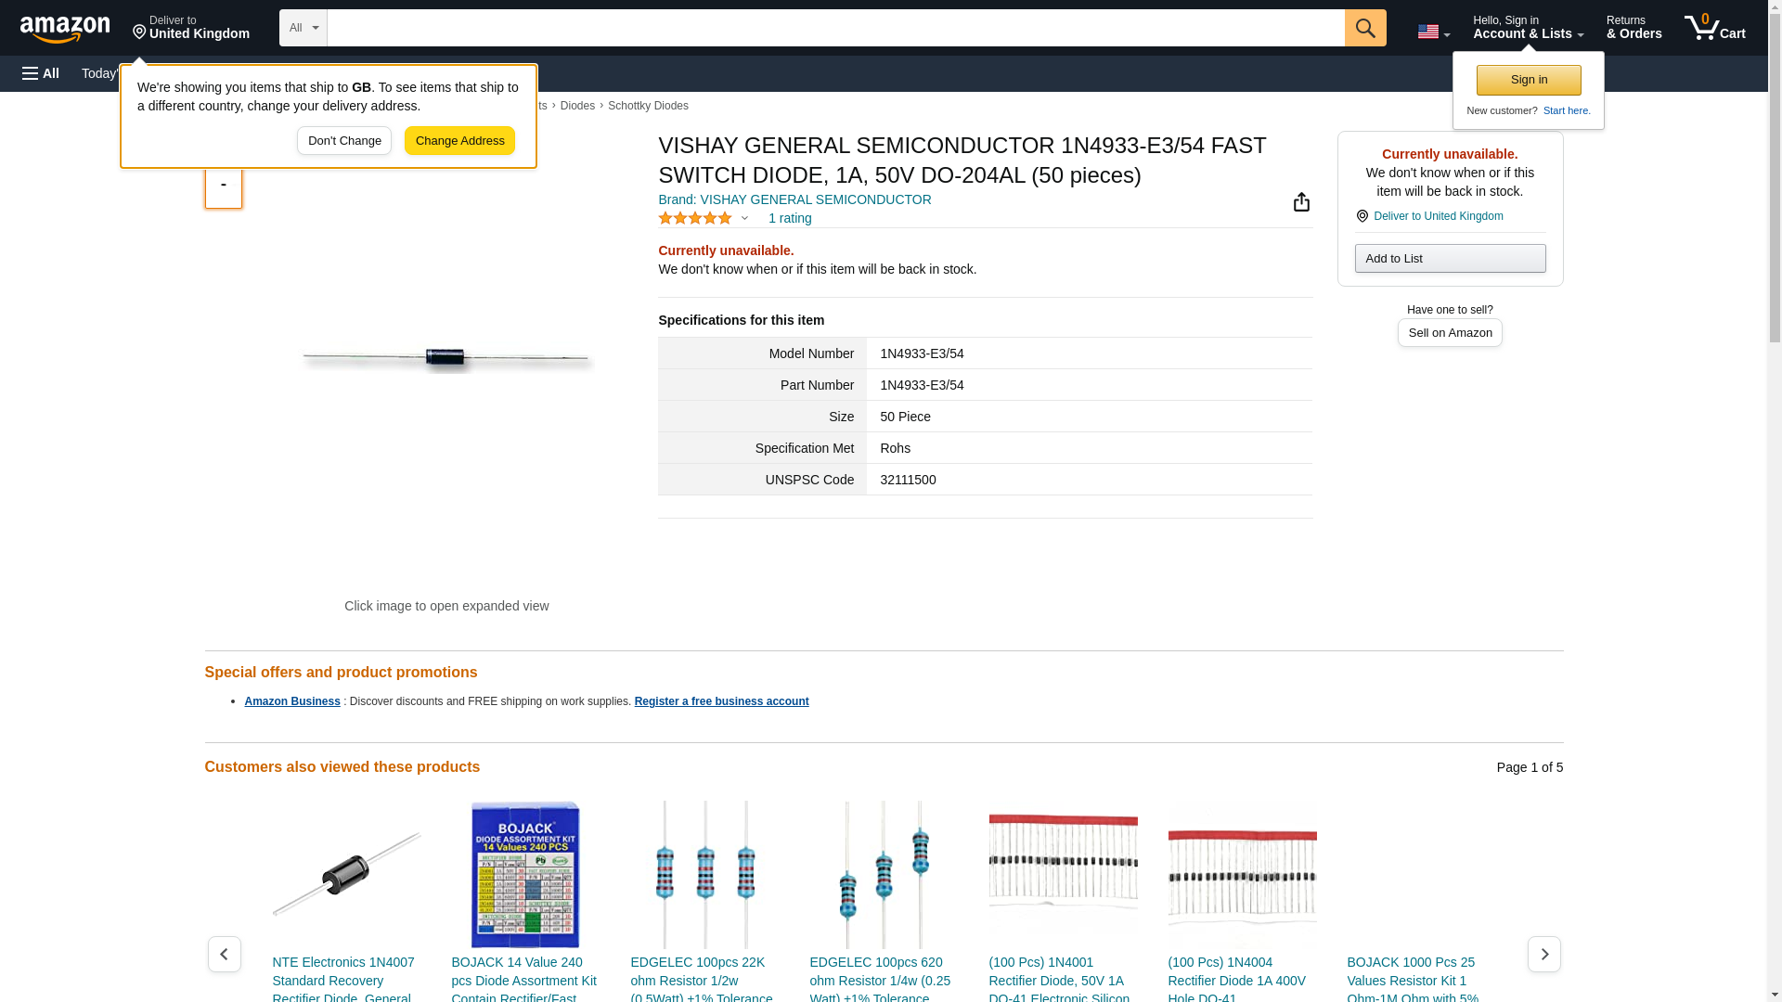The image size is (1782, 1002).
Task: Click in the search input field
Action: click(x=835, y=28)
